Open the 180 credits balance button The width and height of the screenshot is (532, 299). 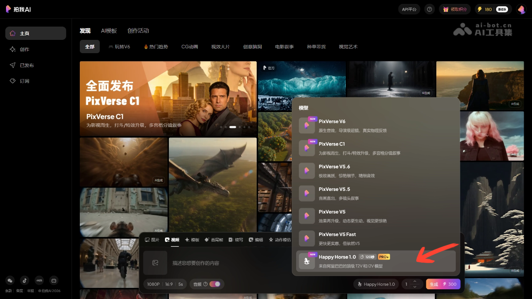[493, 9]
